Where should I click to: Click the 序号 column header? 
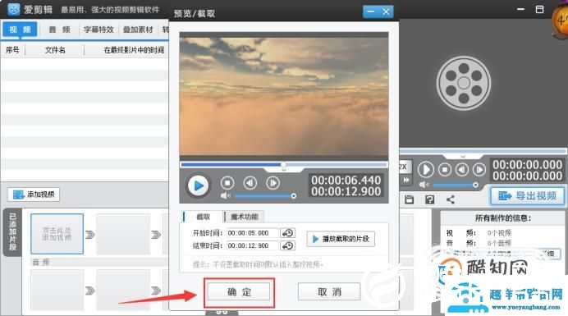coord(12,49)
